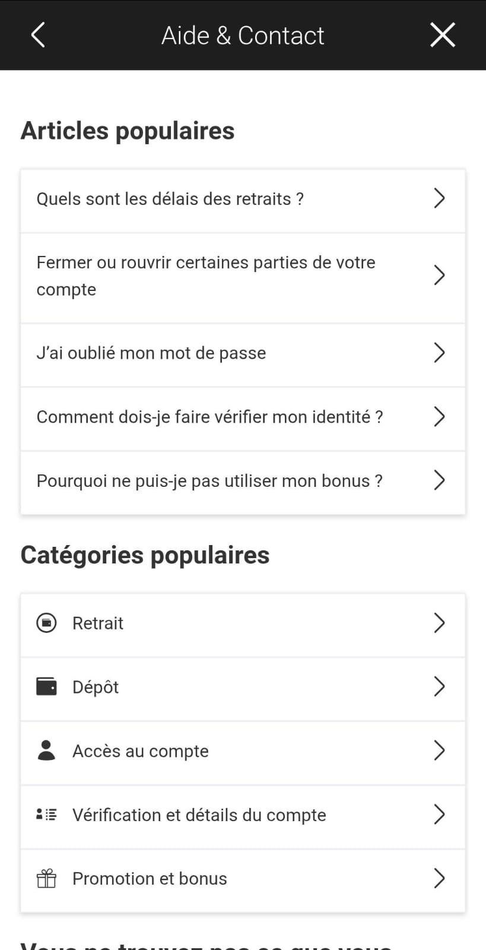The height and width of the screenshot is (950, 486).
Task: Expand chevron on Promotion et bonus row
Action: click(x=439, y=878)
